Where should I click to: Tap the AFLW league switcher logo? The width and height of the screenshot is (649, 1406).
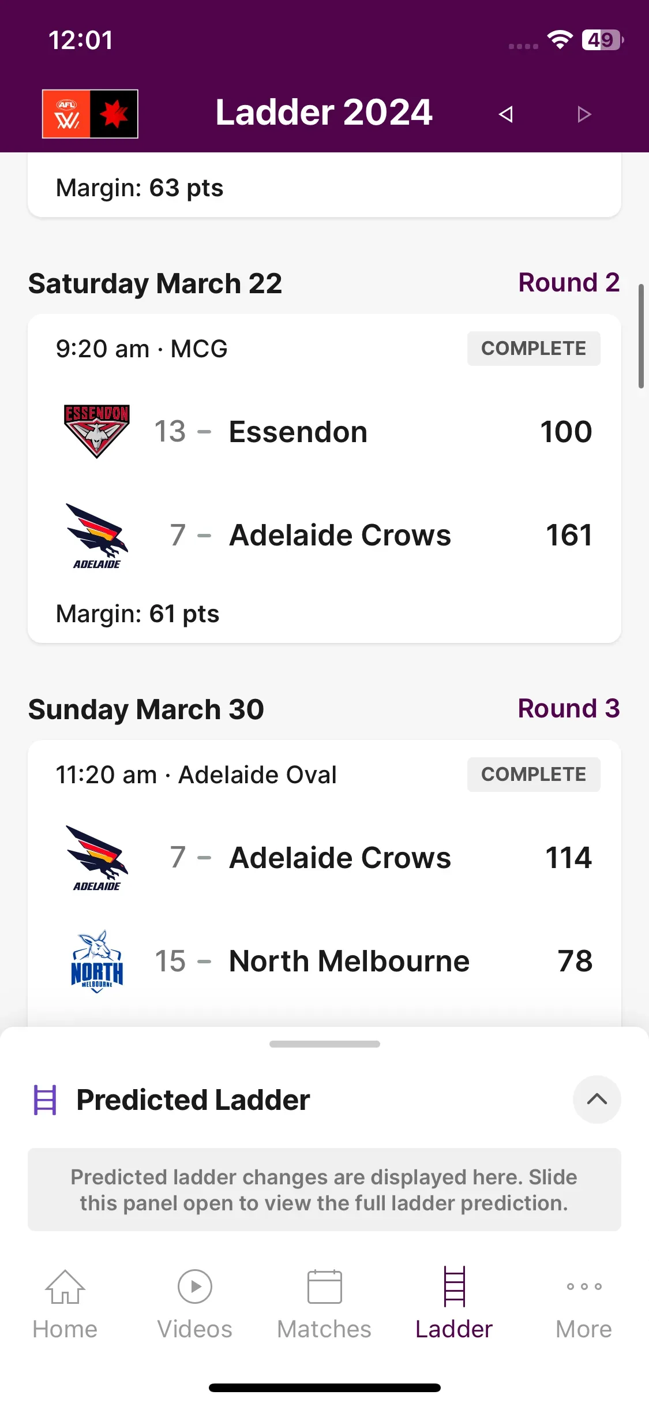coord(90,114)
